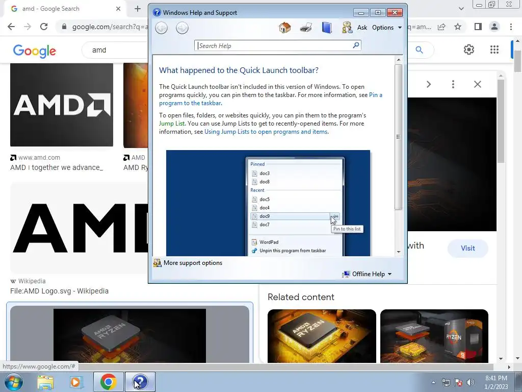
Task: Click the Help forward arrow button
Action: coord(182,28)
